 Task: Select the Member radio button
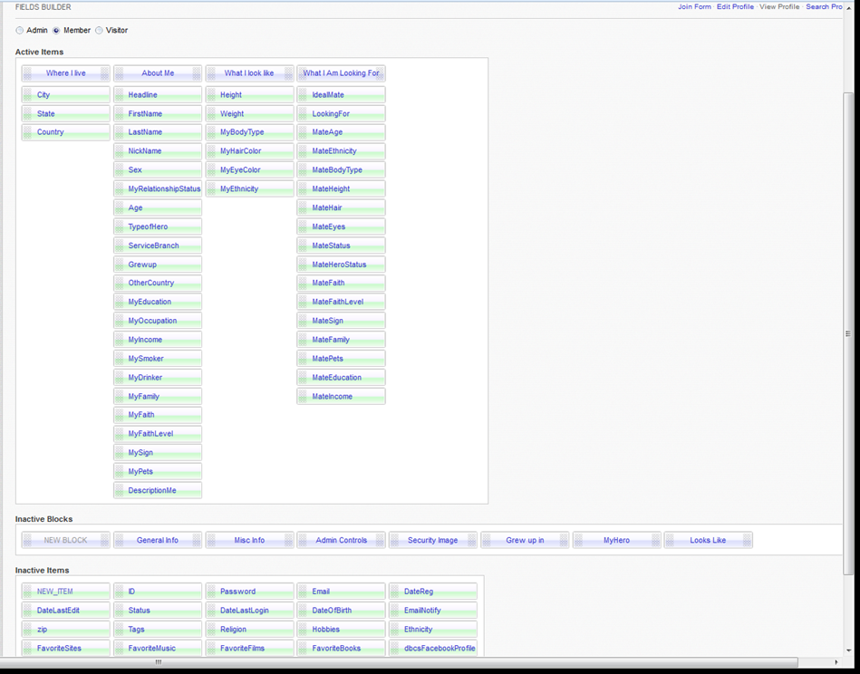pyautogui.click(x=56, y=31)
